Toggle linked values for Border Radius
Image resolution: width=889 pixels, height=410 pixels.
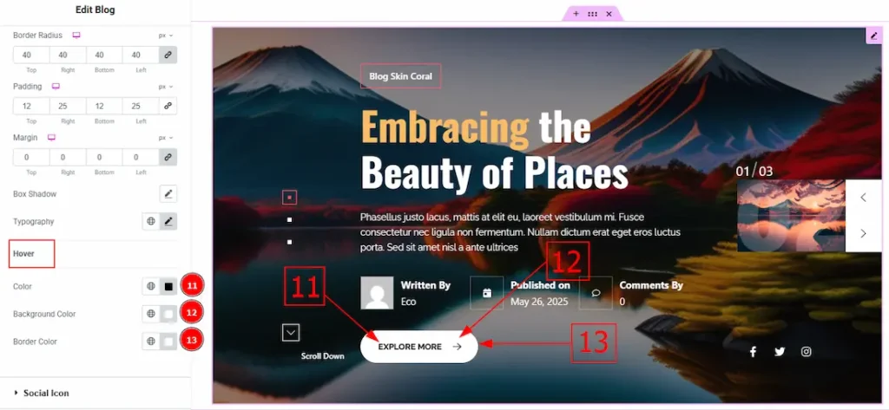click(168, 55)
